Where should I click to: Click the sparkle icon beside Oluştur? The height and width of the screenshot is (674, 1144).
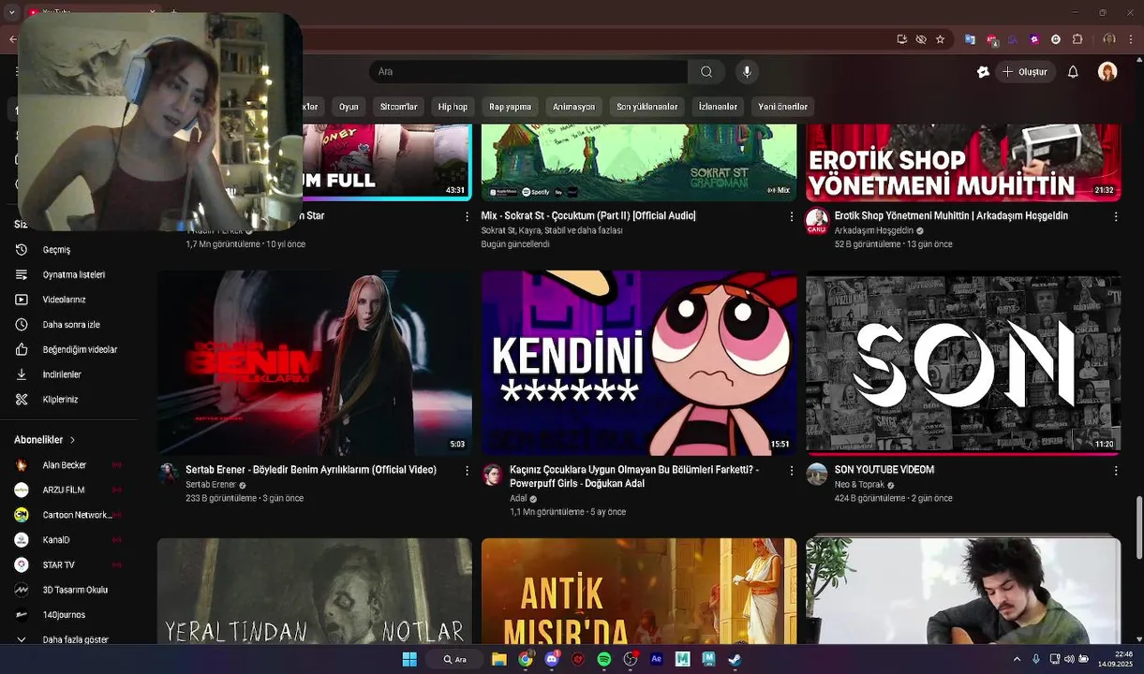pyautogui.click(x=982, y=72)
